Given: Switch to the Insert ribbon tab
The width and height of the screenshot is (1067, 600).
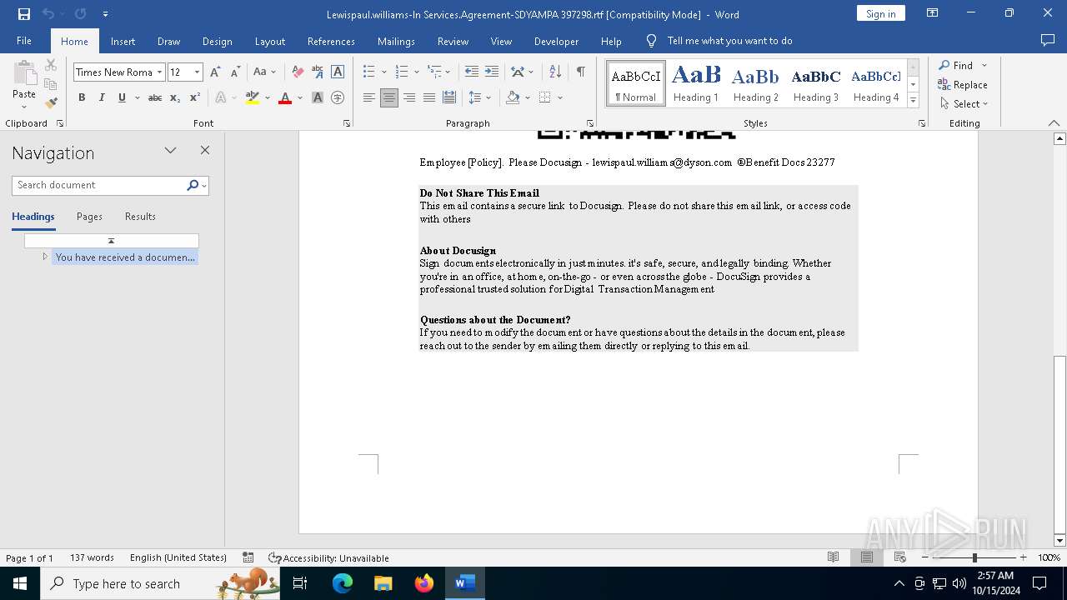Looking at the screenshot, I should (123, 41).
